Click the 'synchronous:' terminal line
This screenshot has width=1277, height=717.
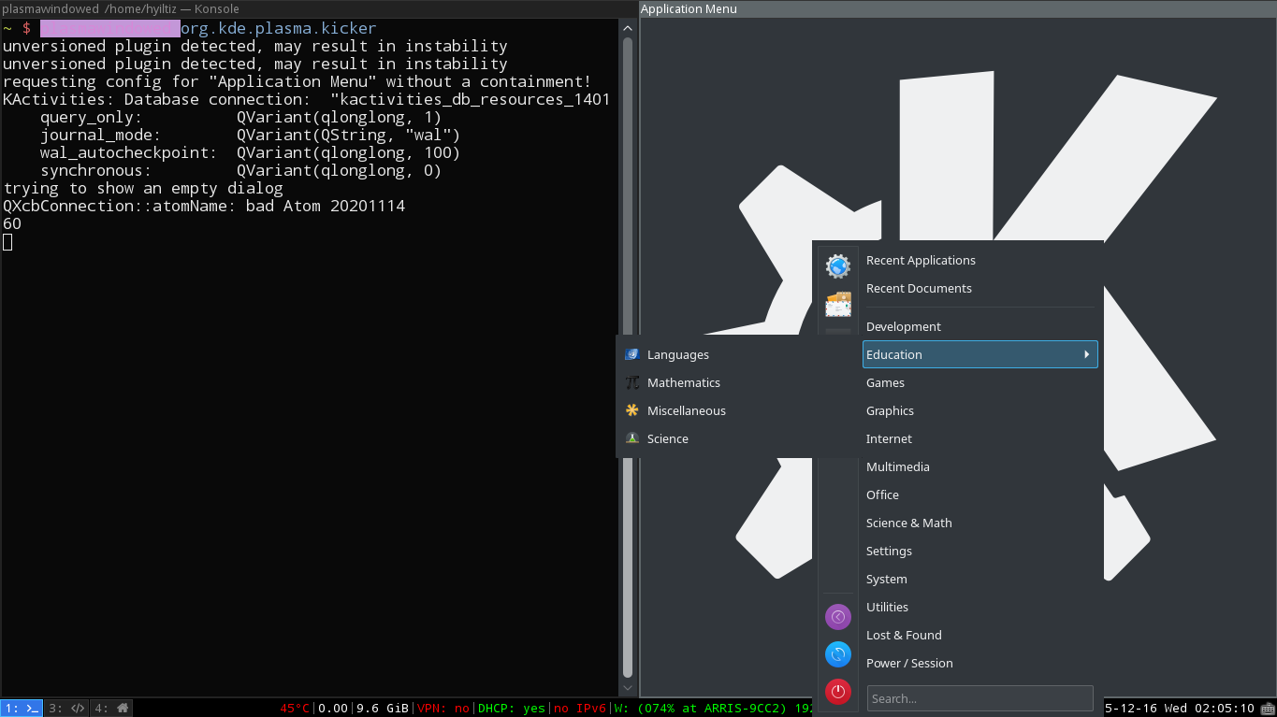[x=240, y=170]
